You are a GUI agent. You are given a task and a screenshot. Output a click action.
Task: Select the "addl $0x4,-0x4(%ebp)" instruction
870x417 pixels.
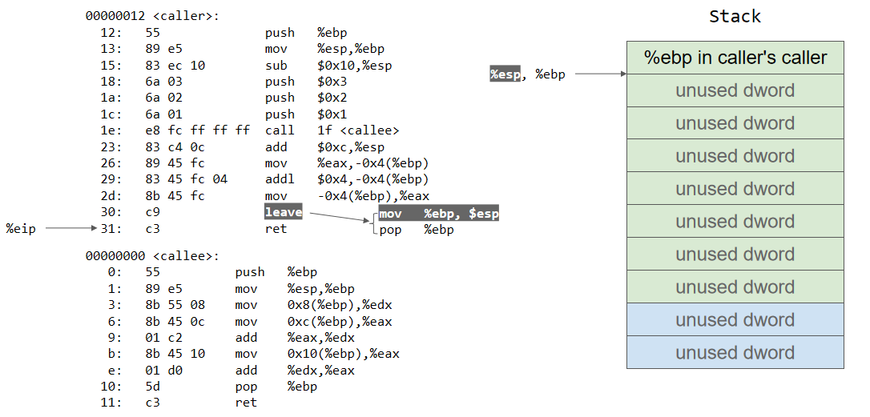347,179
